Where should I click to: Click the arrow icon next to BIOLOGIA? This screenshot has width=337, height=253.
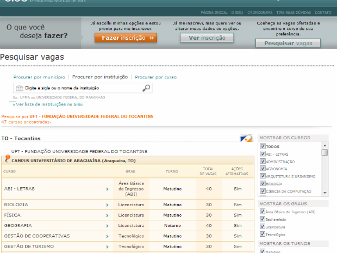[x=107, y=205]
